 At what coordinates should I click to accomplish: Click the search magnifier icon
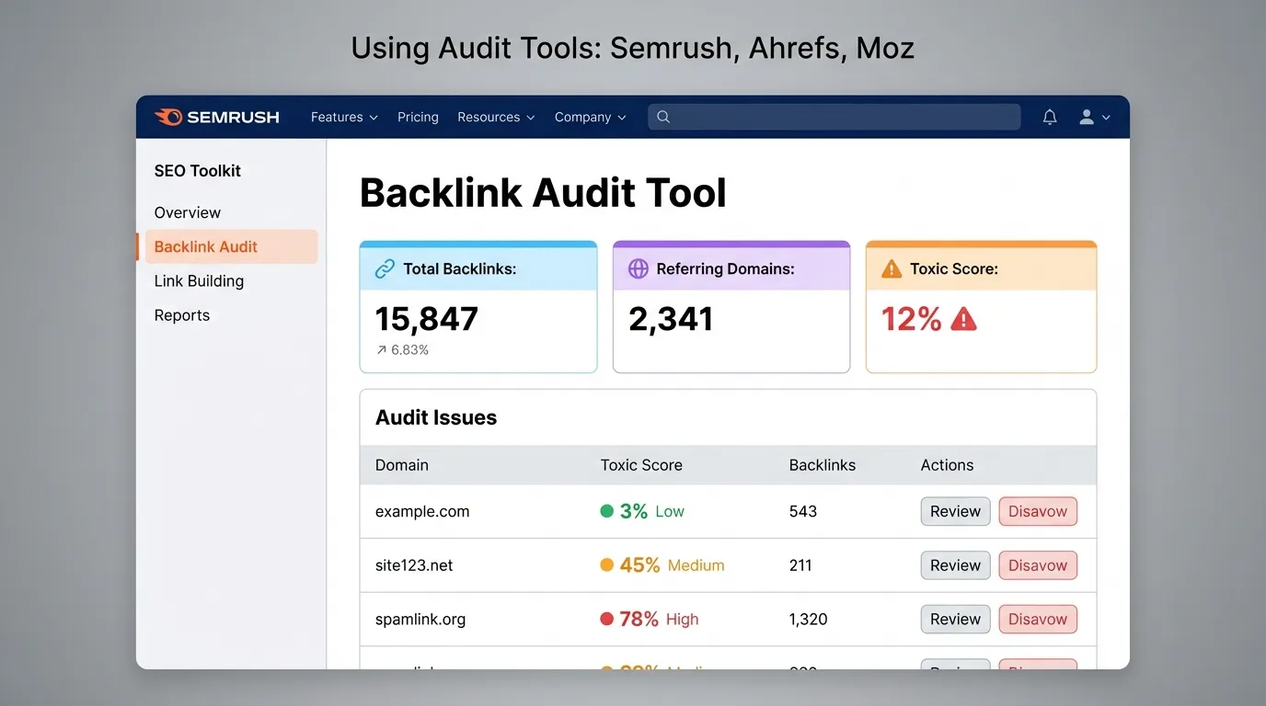663,117
